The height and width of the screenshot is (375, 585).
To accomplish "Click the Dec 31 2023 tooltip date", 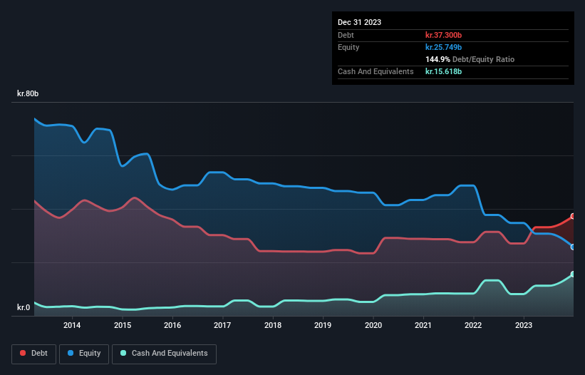I will pos(359,22).
